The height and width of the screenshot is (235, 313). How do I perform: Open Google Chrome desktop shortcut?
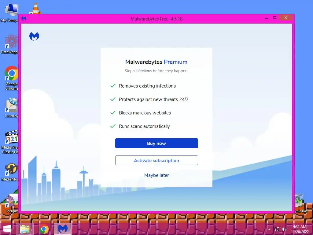click(12, 78)
